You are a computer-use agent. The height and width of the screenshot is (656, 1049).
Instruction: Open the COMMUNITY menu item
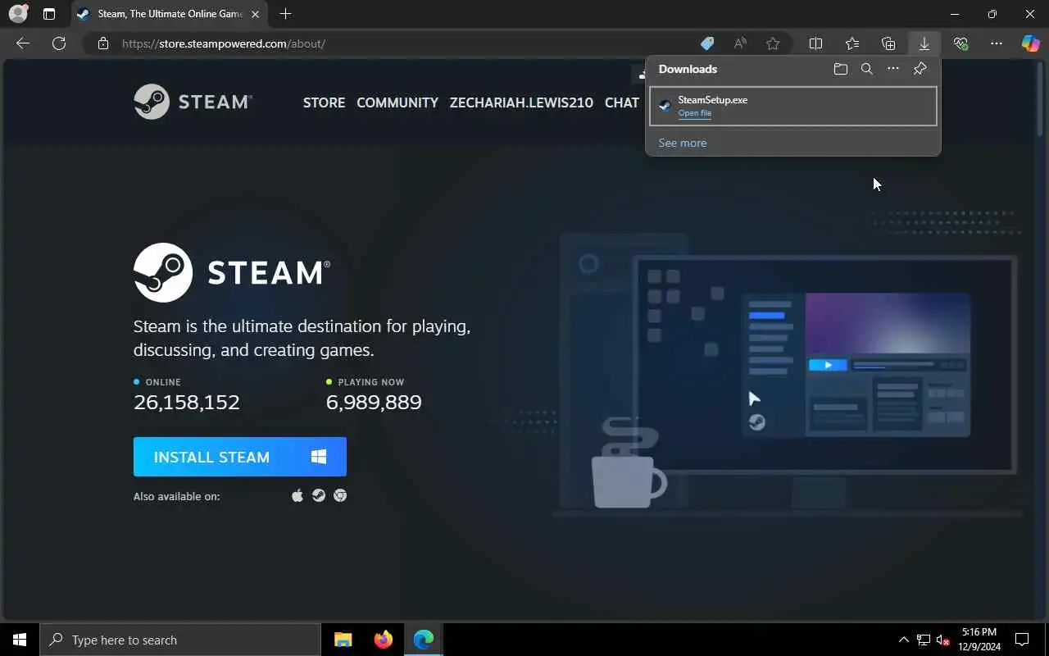[x=397, y=102]
